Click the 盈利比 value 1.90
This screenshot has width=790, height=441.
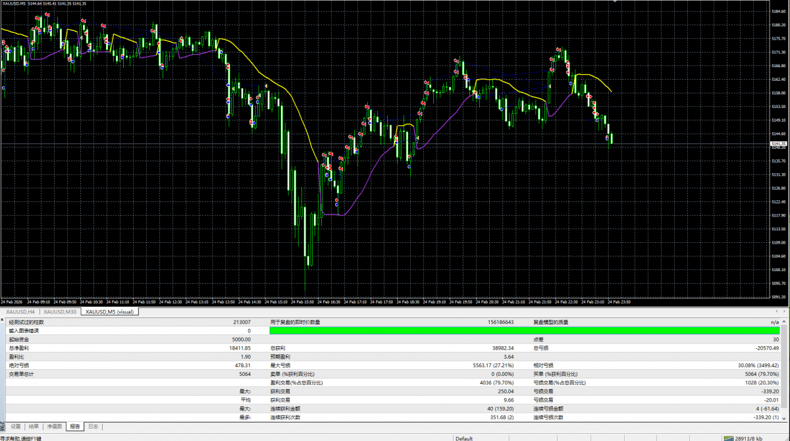click(x=245, y=356)
